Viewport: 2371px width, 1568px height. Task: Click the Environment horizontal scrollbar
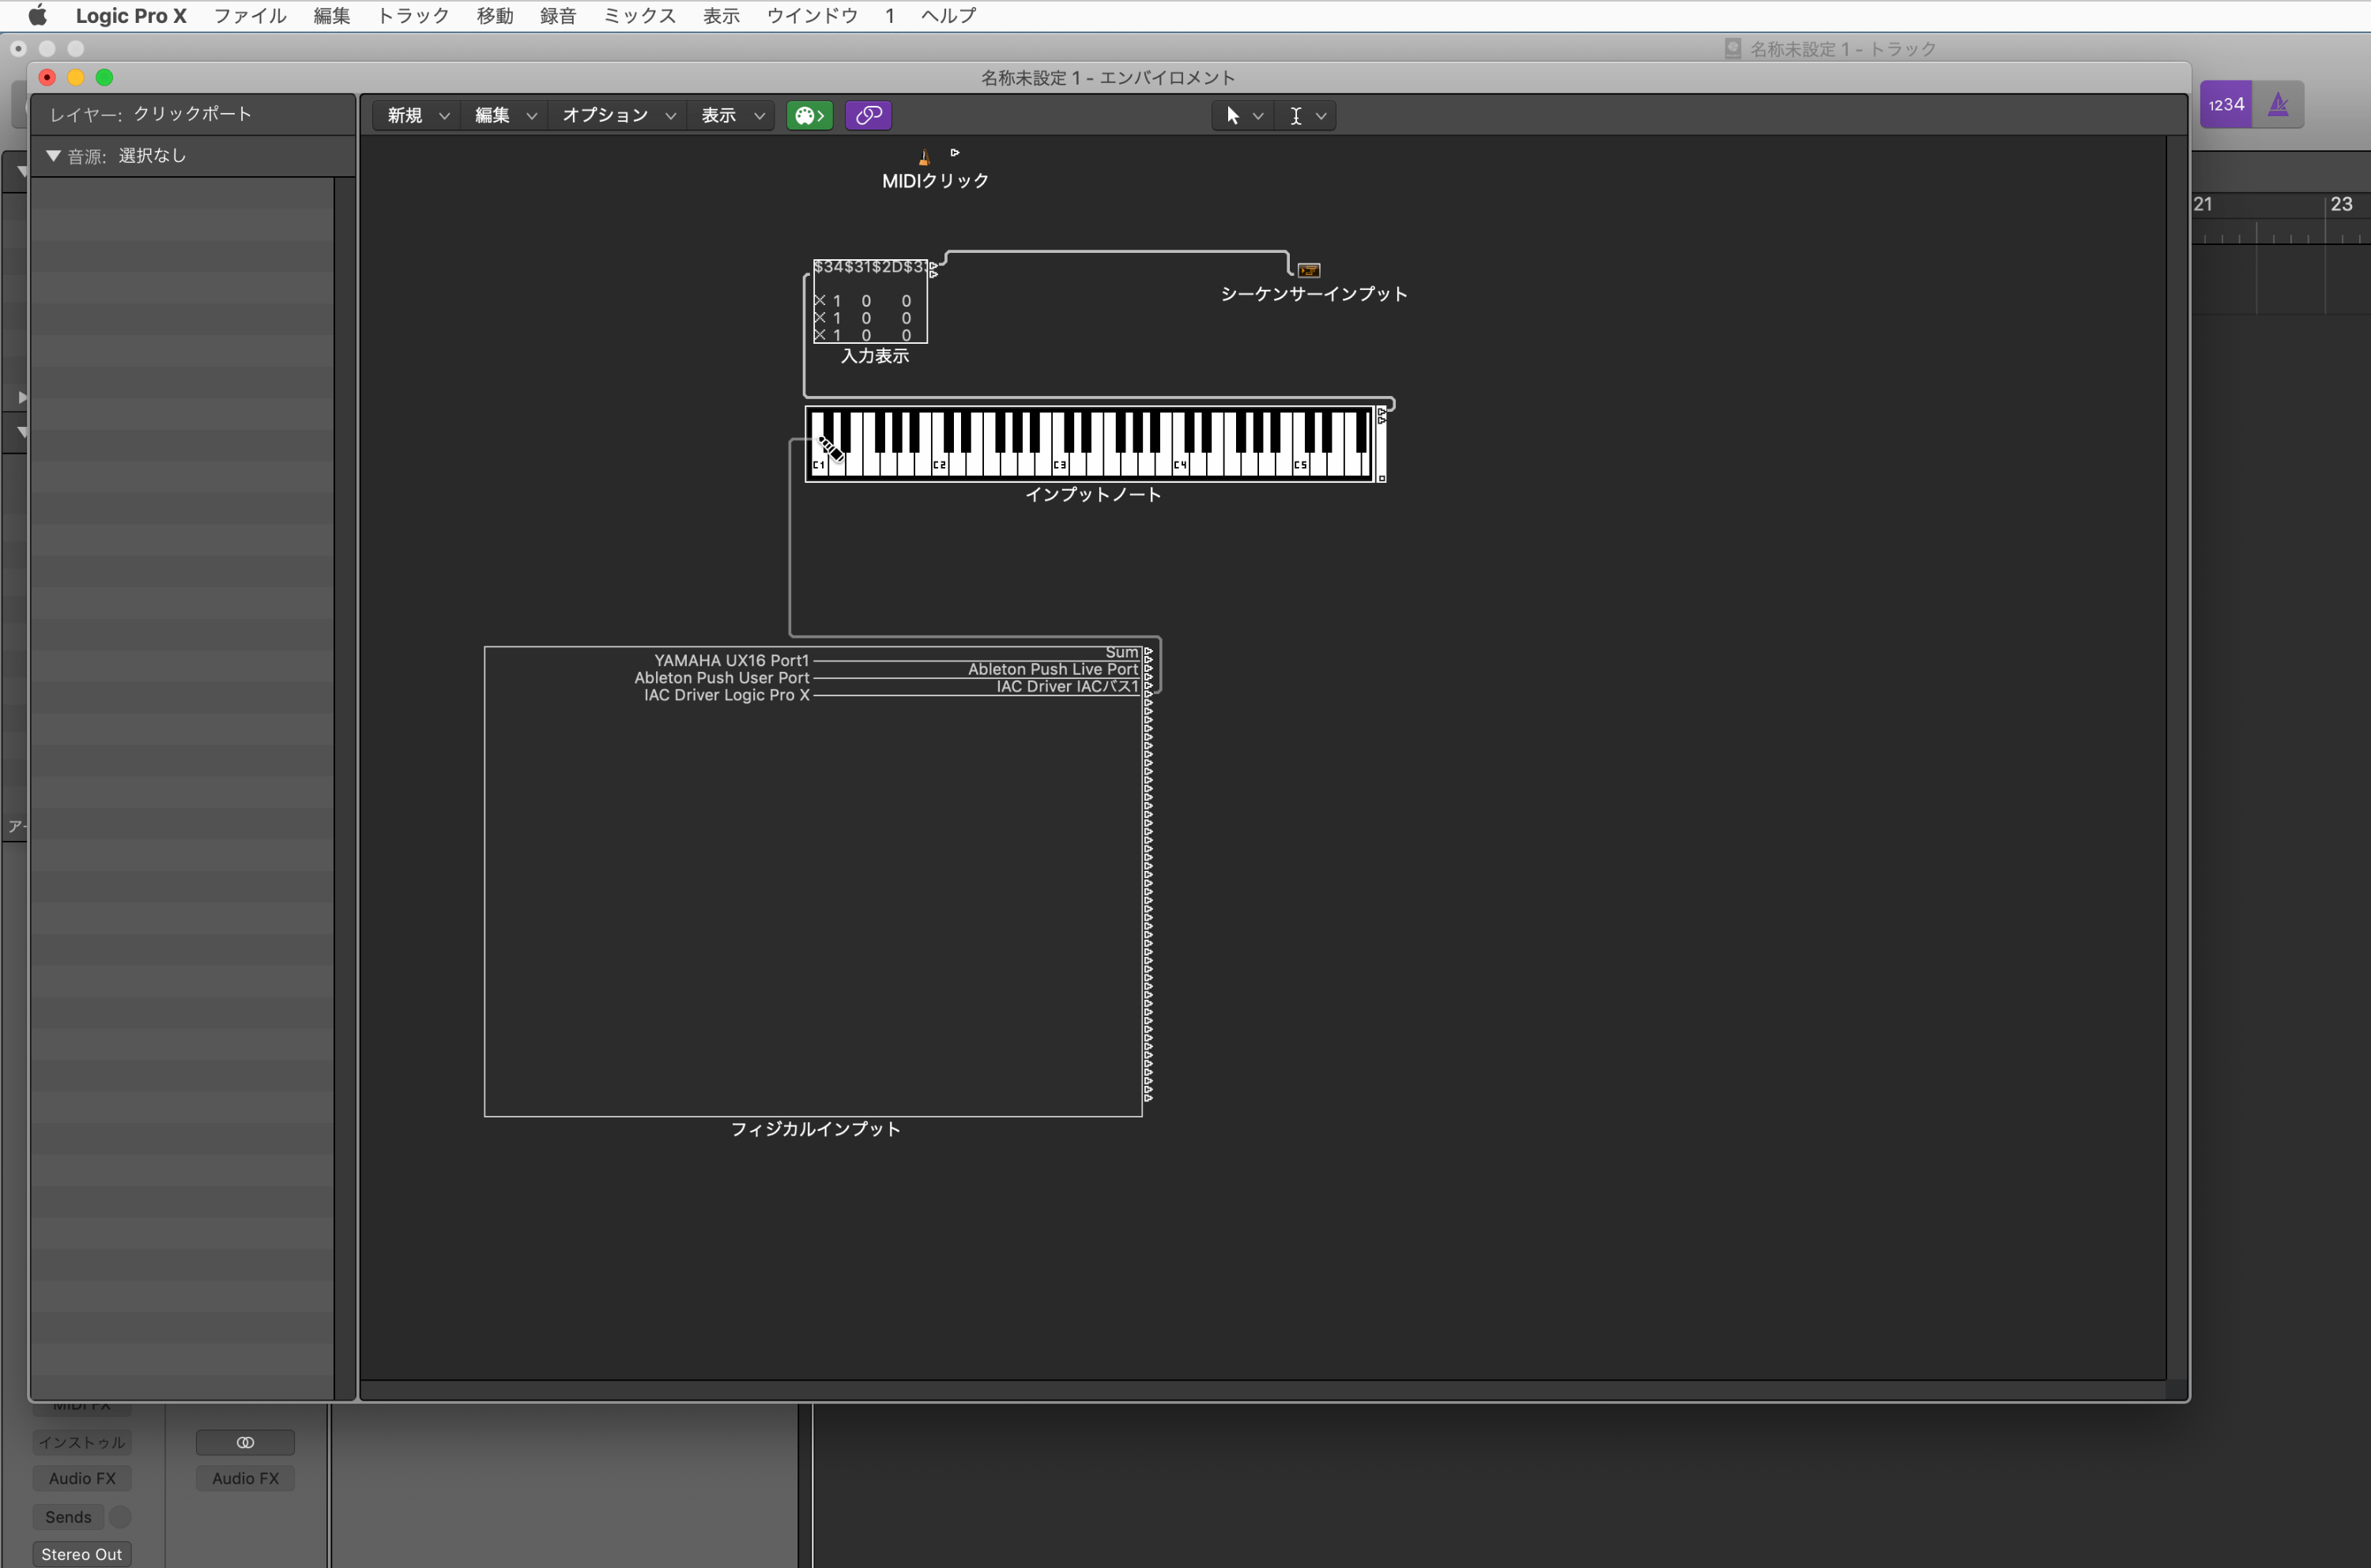pyautogui.click(x=1262, y=1390)
